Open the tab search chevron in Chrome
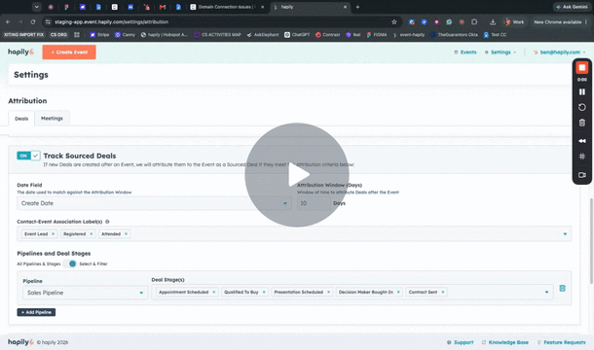 36,7
